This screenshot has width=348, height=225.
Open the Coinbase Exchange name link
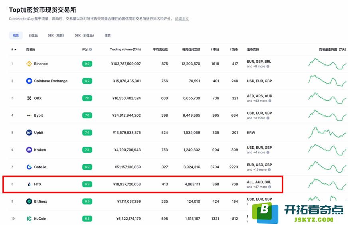pos(51,81)
